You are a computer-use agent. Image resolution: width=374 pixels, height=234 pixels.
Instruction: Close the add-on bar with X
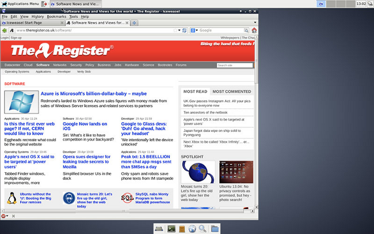coord(13,216)
